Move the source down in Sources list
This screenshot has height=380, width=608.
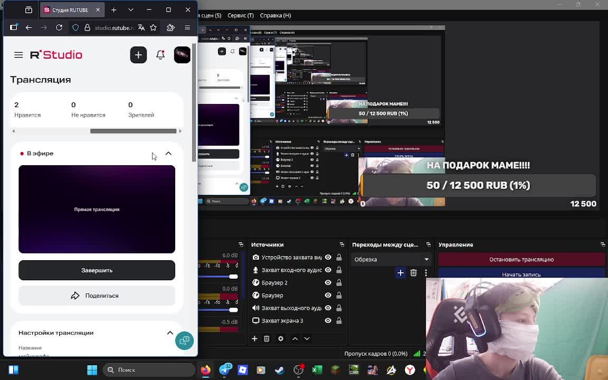307,338
